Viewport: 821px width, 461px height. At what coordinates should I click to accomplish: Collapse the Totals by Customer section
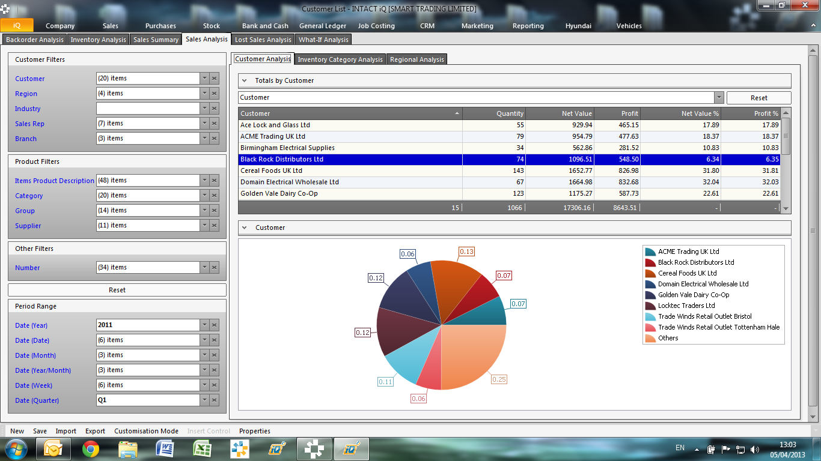click(245, 80)
